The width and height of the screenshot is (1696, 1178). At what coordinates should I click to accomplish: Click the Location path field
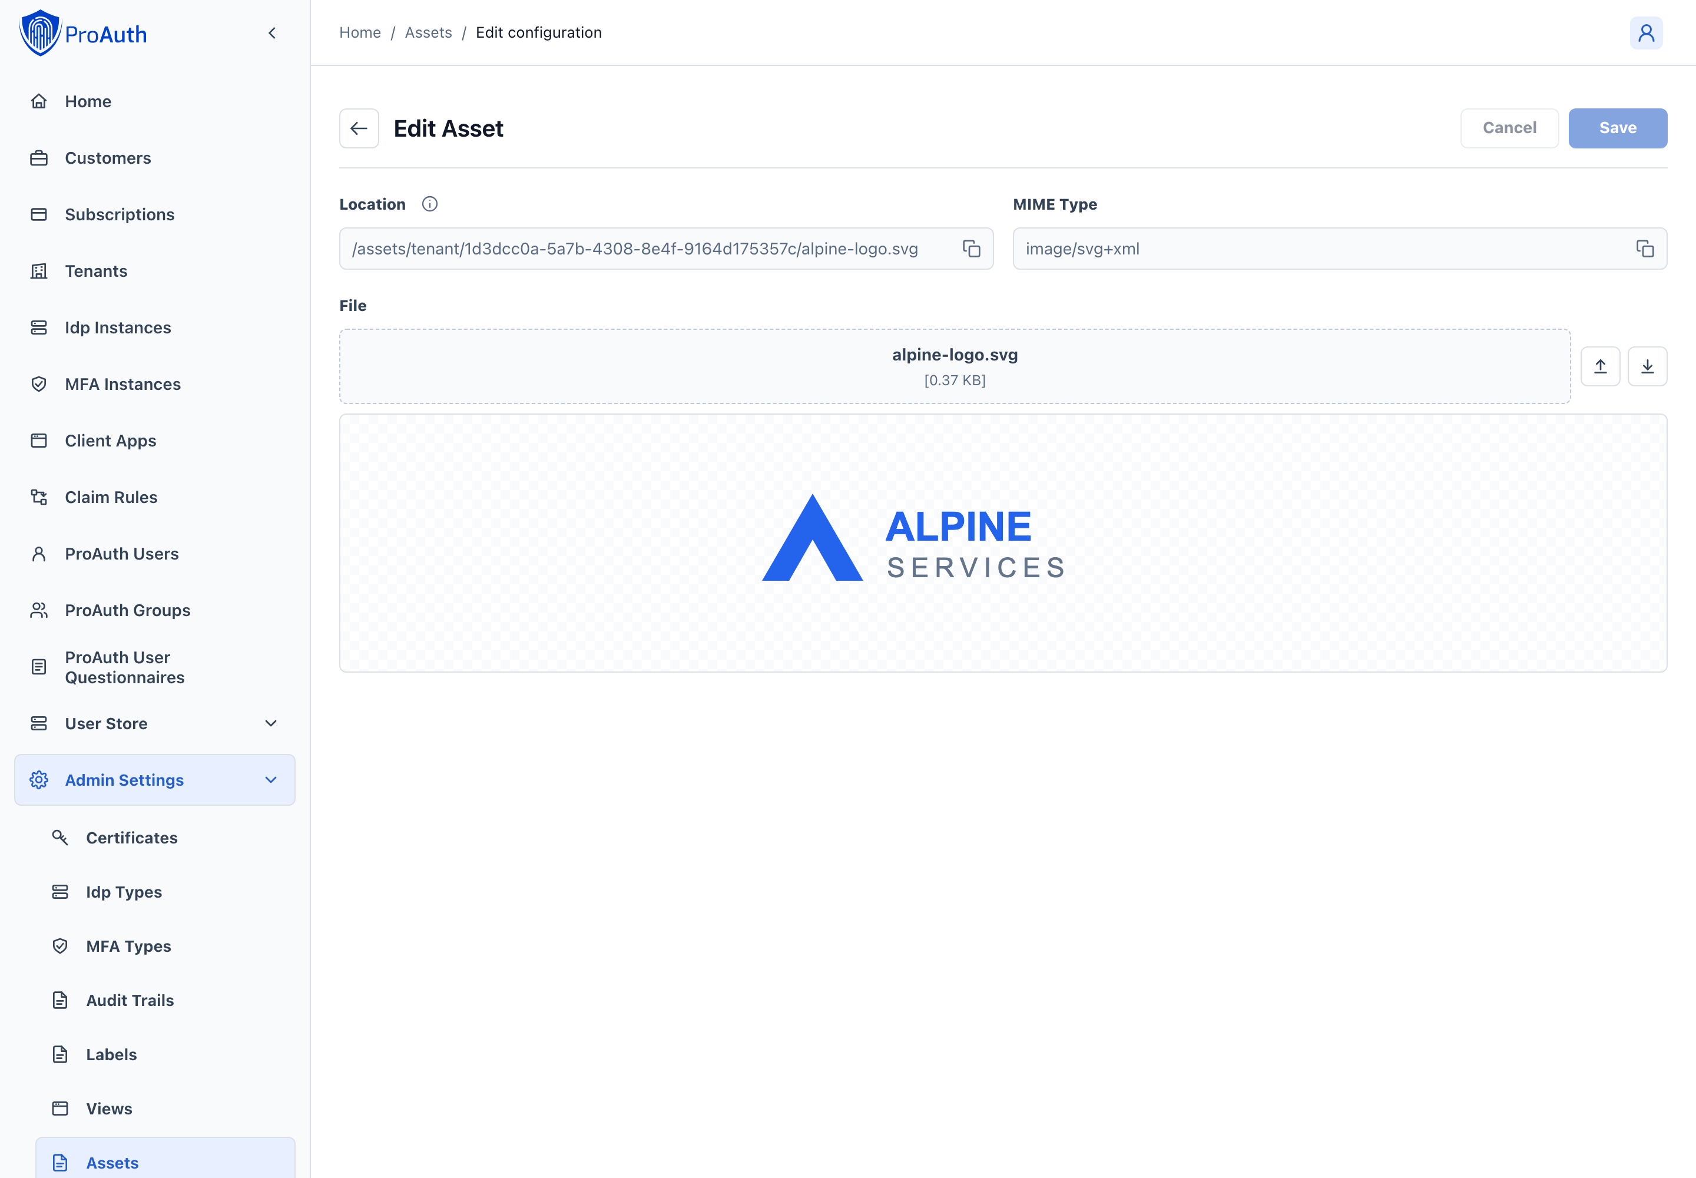[x=667, y=249]
